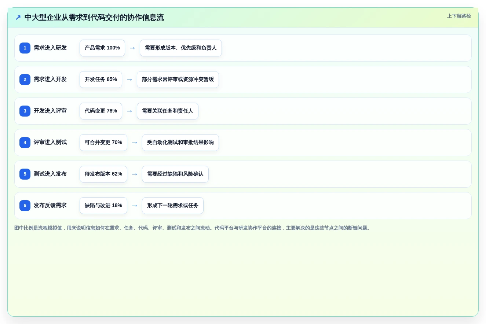Click the footnote text starting 图中比例是流程模拟值
Screen dimensions: 486x324
(193, 228)
